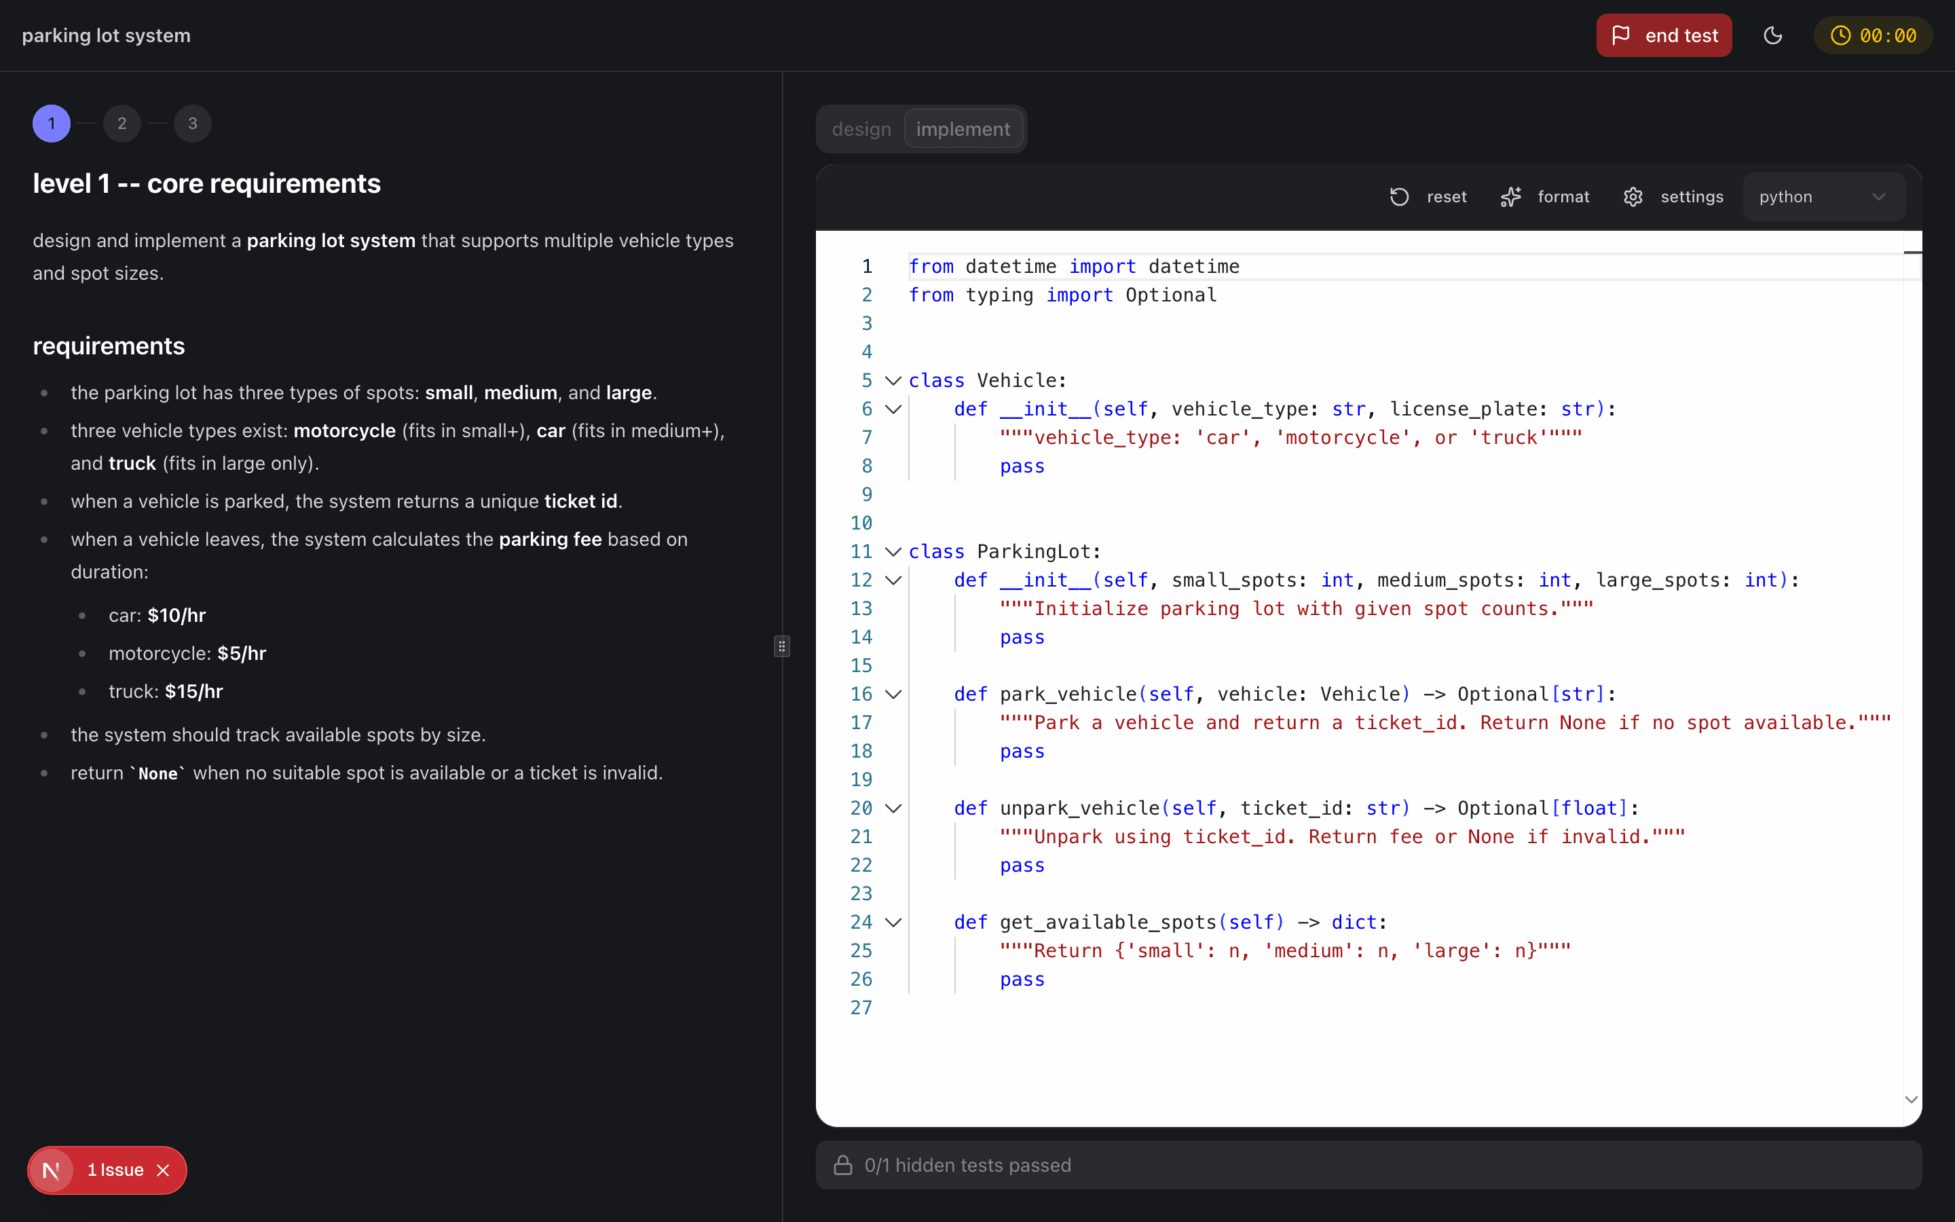Click the pass statement on line 22
This screenshot has width=1955, height=1222.
coord(1022,866)
